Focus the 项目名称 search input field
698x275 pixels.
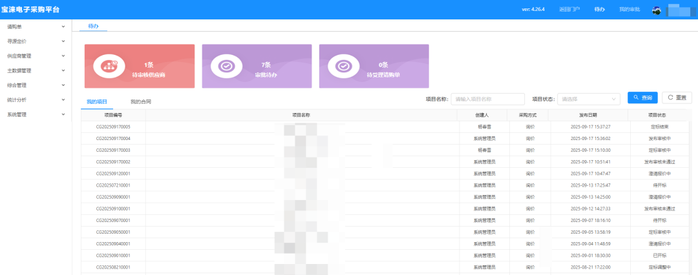tap(488, 99)
